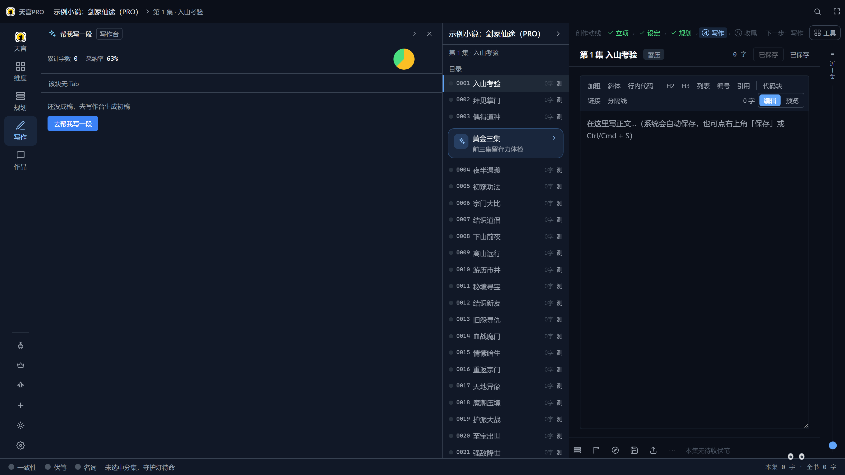Click the 已保存 button with border

point(768,55)
